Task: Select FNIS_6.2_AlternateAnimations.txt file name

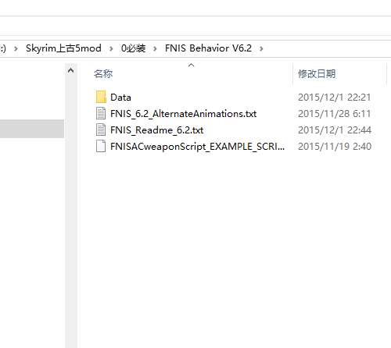Action: tap(183, 114)
